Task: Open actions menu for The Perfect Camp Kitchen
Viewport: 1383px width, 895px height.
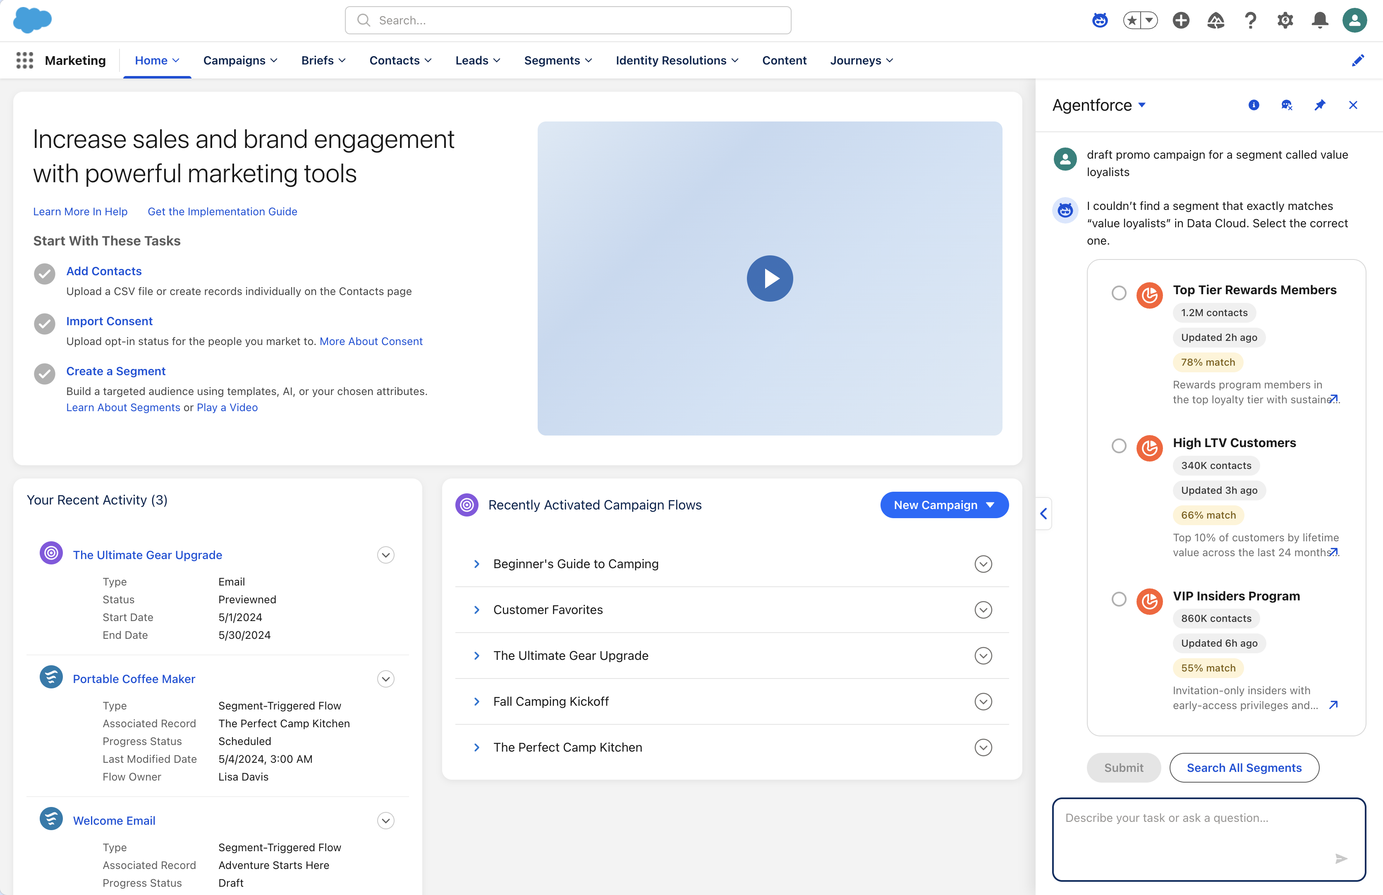Action: pos(983,747)
